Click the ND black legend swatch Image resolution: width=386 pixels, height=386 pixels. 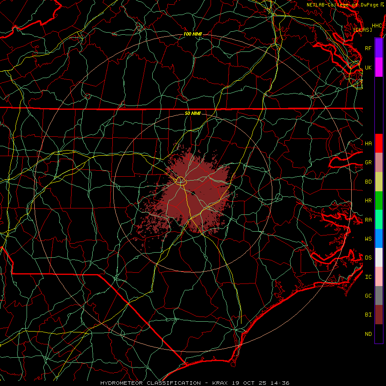point(379,334)
